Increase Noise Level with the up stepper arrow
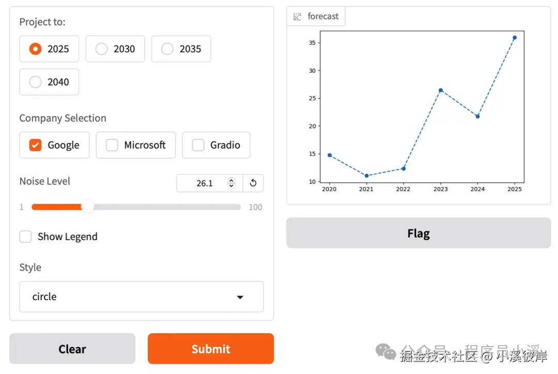Screen dimensions: 558x374 [231, 180]
